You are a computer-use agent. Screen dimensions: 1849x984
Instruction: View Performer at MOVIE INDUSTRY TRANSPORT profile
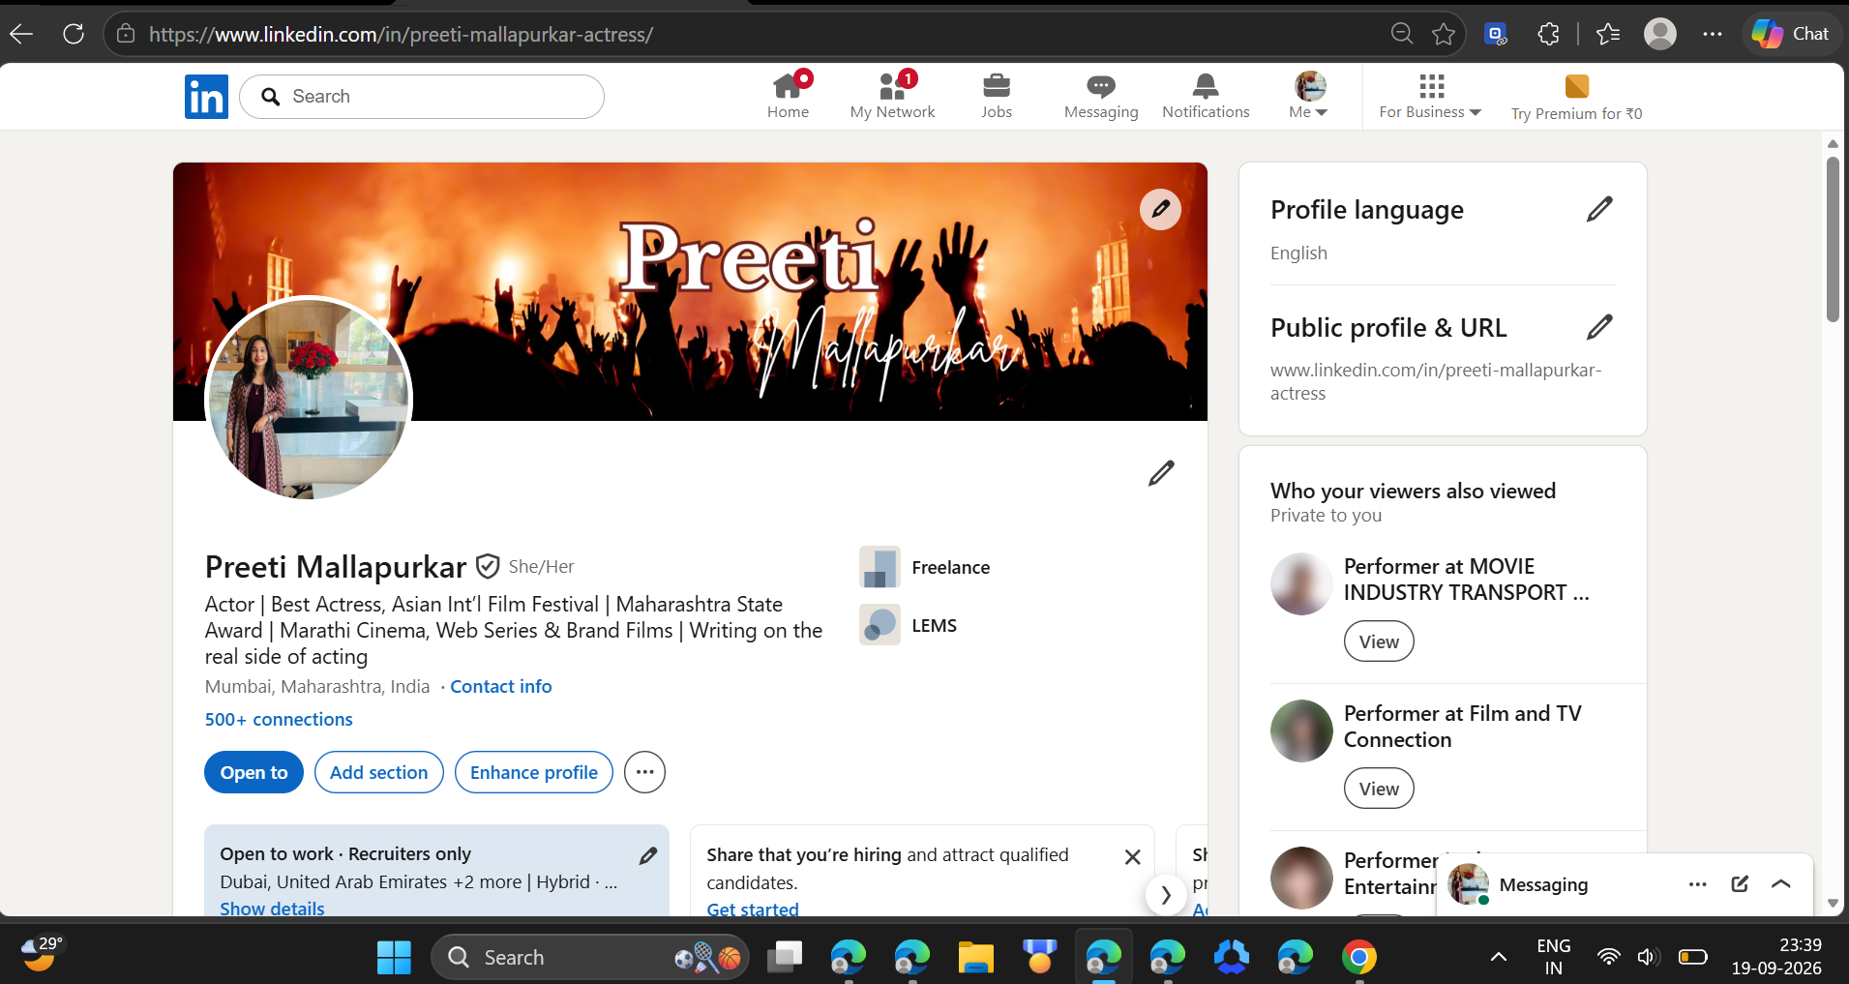[1379, 641]
